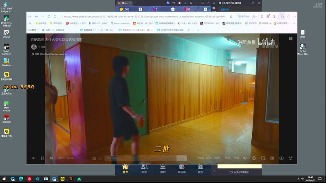Send the danmaku comment
326x183 pixels.
click(182, 158)
